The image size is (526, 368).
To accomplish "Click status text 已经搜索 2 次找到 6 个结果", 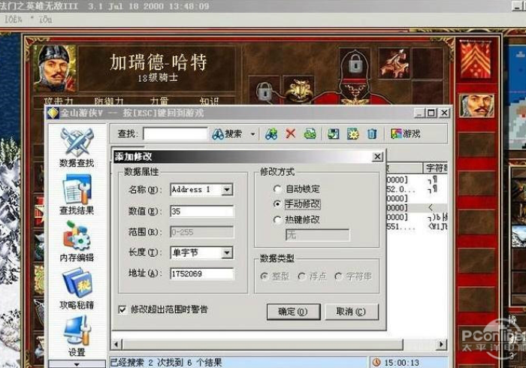I will click(166, 362).
